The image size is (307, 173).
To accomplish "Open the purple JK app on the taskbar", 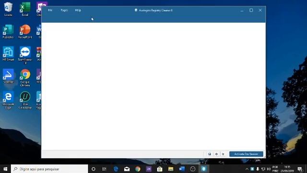I will [149, 169].
